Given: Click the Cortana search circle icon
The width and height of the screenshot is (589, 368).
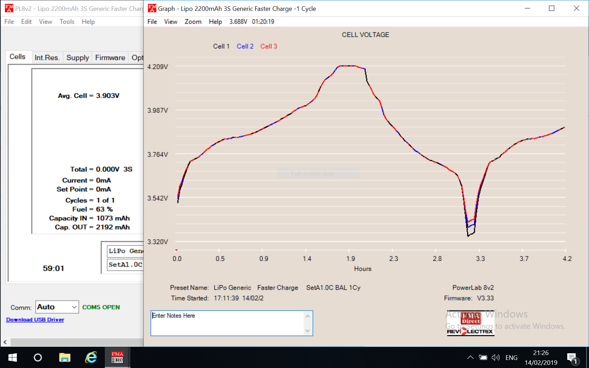Looking at the screenshot, I should 38,357.
